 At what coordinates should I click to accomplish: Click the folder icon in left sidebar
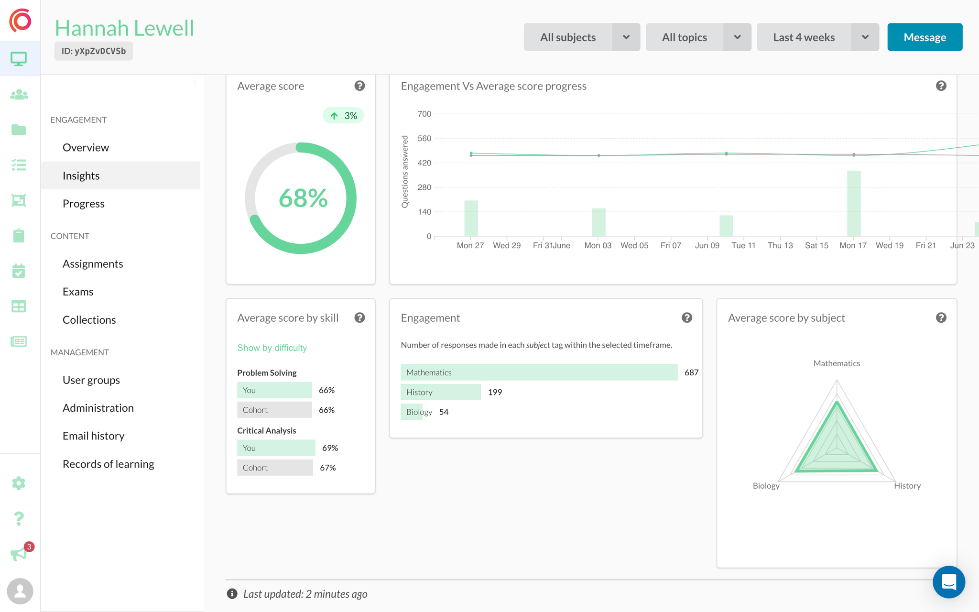[19, 130]
